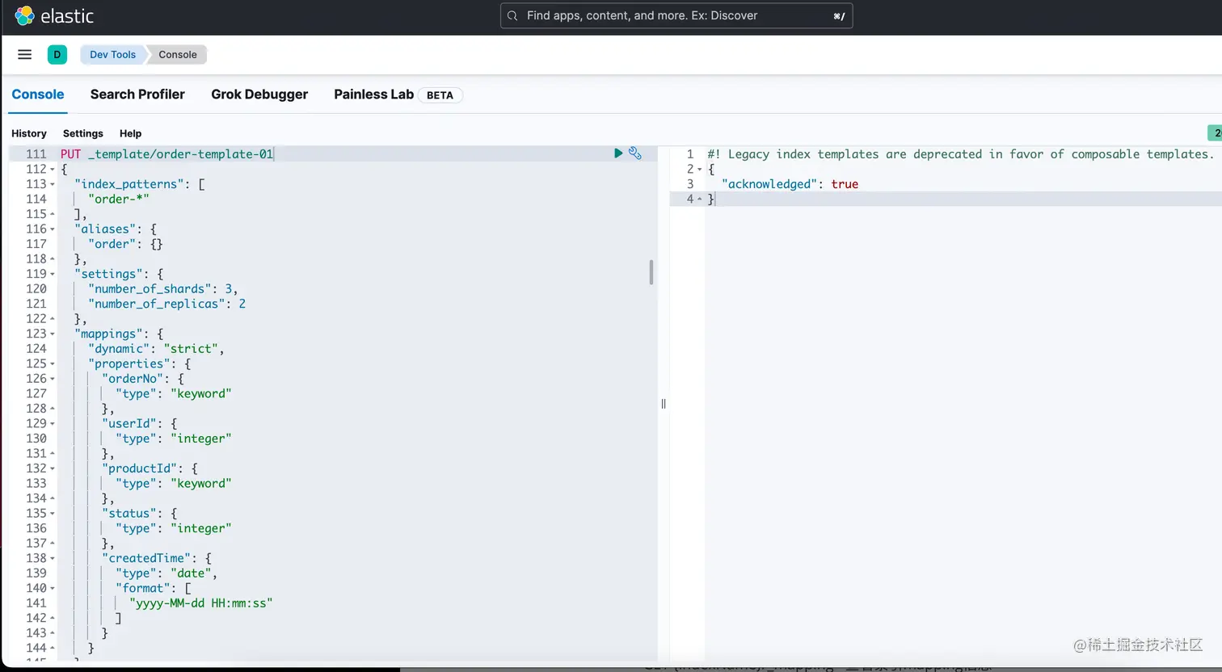Open the Grok Debugger tab
Image resolution: width=1222 pixels, height=672 pixels.
259,94
